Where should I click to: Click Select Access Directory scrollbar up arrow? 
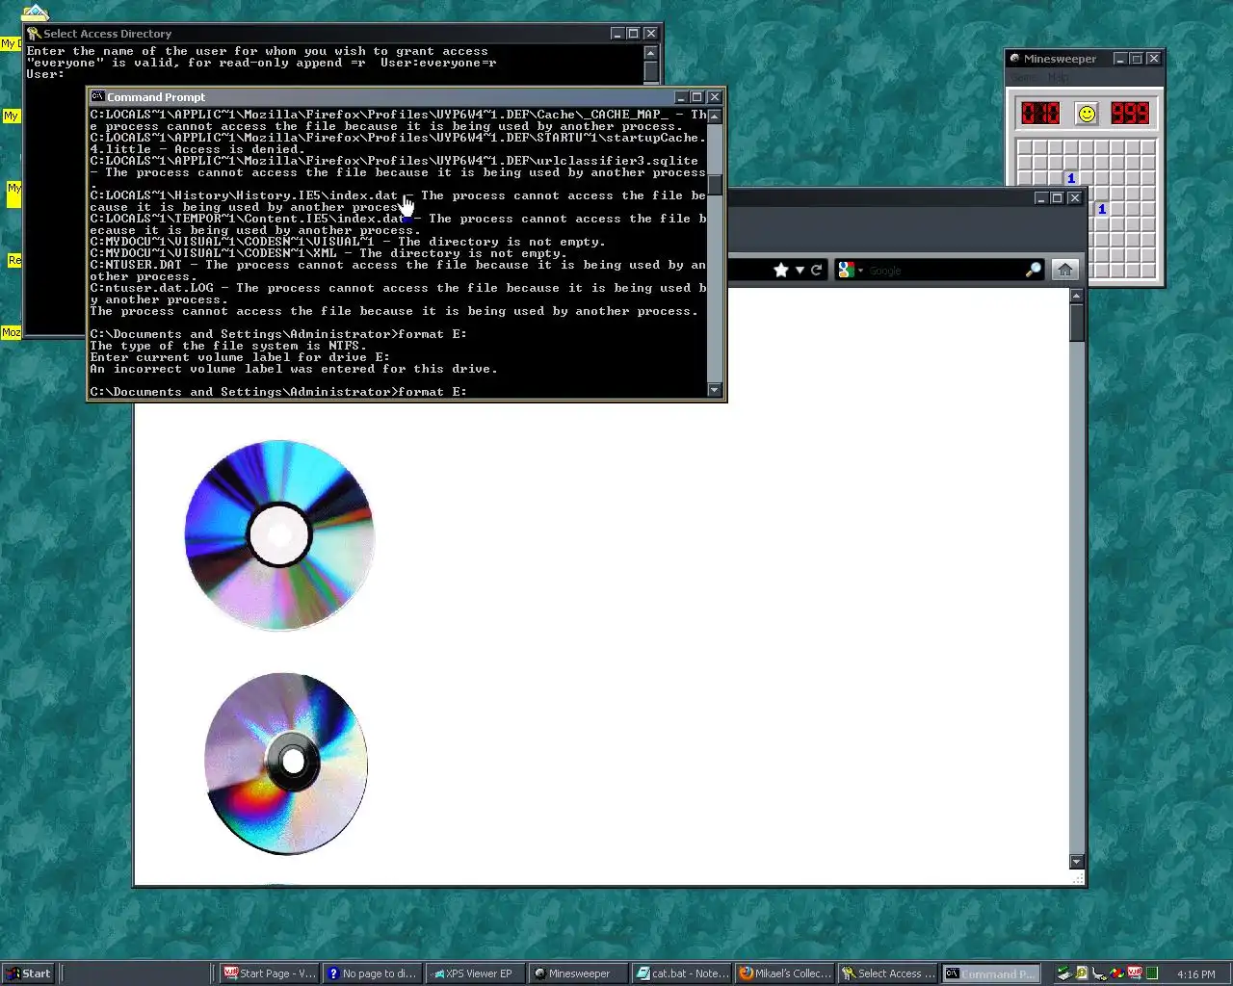click(651, 53)
